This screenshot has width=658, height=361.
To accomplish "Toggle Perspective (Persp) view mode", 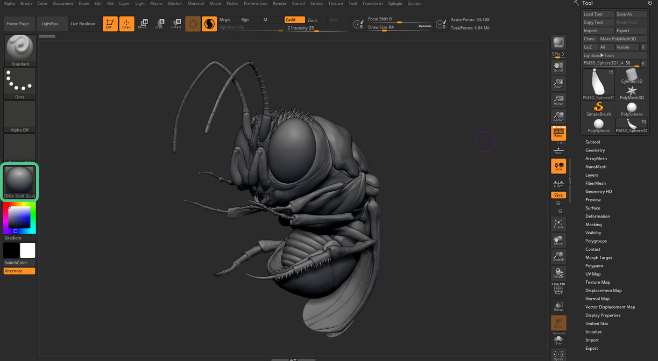I will point(558,133).
